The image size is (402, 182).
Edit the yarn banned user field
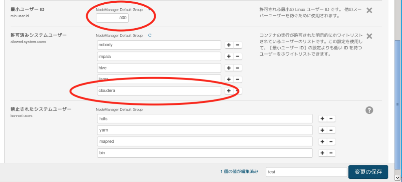[x=205, y=130]
